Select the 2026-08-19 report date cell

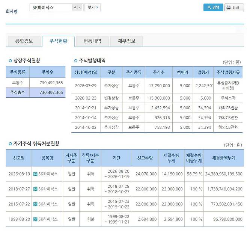tap(19, 174)
